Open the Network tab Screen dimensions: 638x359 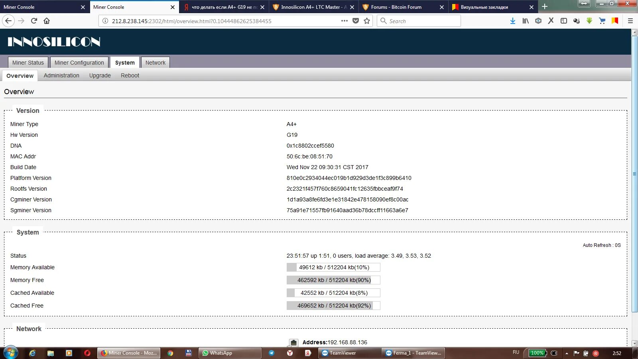click(156, 63)
